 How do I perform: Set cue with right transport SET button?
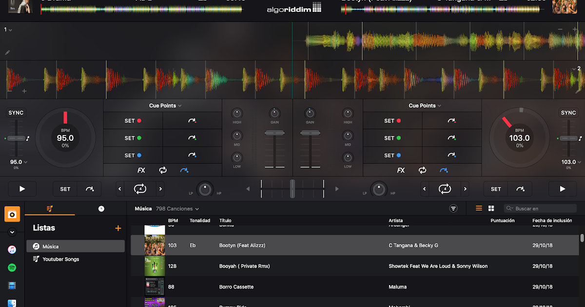pyautogui.click(x=496, y=189)
